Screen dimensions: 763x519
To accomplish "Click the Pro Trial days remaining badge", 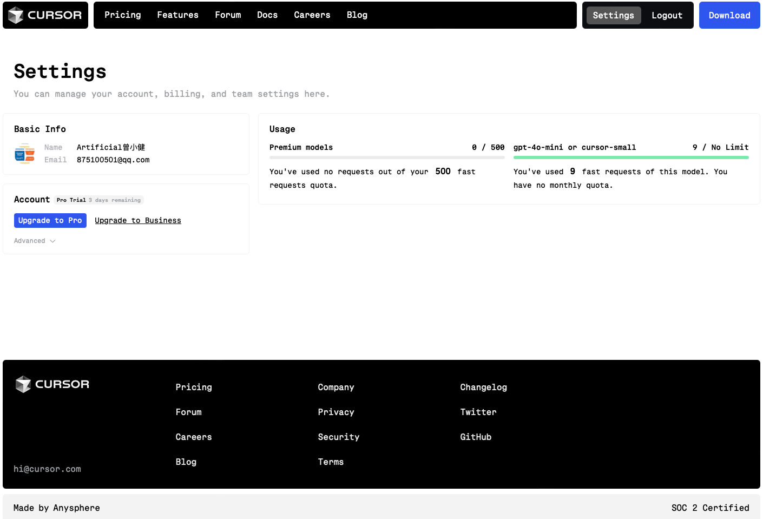I will coord(99,200).
